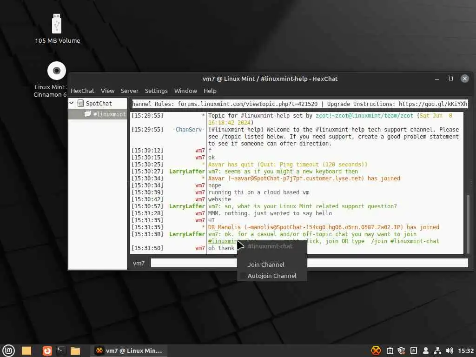Open the Server menu
476x357 pixels.
coord(129,91)
